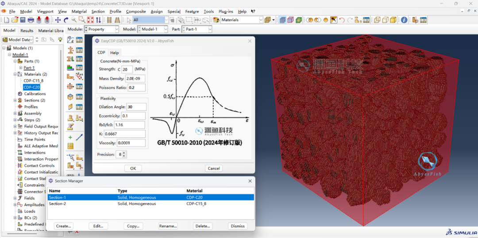Click the Create Material icon in toolbox
The image size is (478, 238).
point(70,40)
